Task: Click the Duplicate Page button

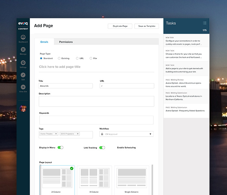Action: click(x=120, y=26)
